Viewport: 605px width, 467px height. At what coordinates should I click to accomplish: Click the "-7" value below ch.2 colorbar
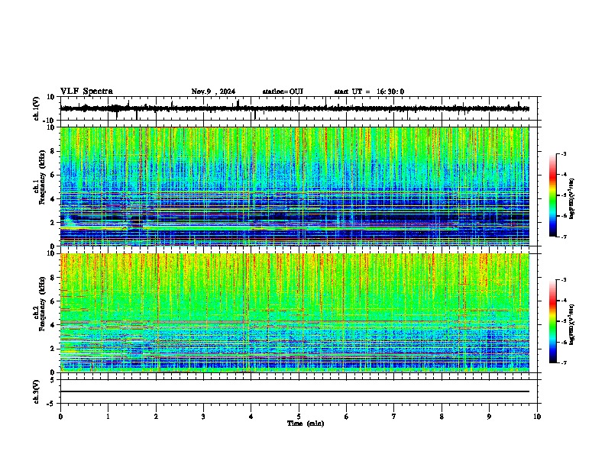pyautogui.click(x=563, y=362)
